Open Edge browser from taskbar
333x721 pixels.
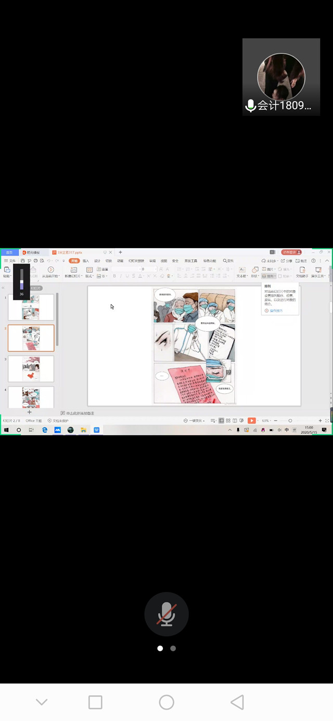point(45,430)
